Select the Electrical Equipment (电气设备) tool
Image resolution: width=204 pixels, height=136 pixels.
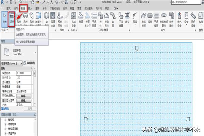coord(180,19)
